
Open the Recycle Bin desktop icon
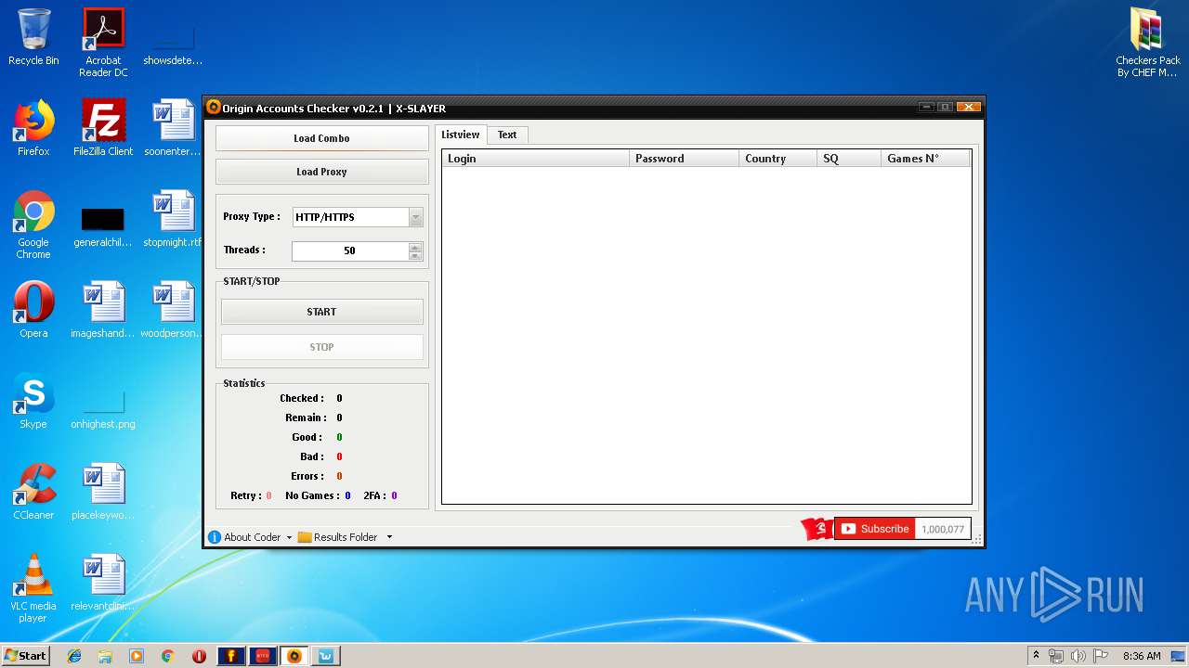[33, 37]
